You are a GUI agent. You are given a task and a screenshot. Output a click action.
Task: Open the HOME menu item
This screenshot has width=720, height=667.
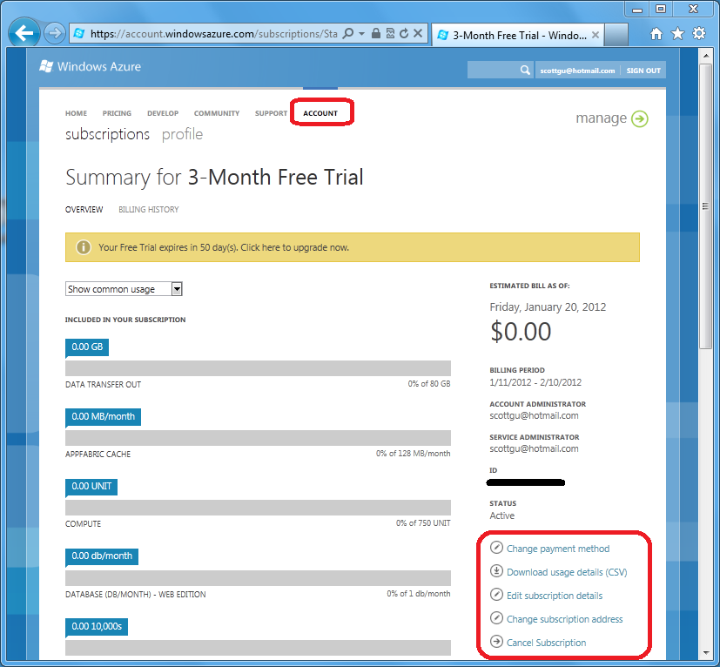[76, 113]
